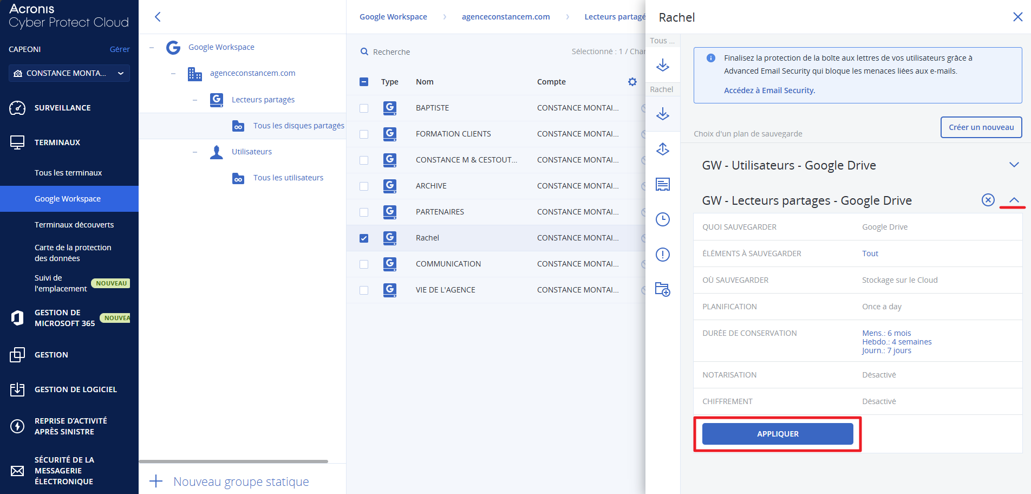Click Nouveau groupe statique
Viewport: 1031px width, 494px height.
pyautogui.click(x=241, y=482)
